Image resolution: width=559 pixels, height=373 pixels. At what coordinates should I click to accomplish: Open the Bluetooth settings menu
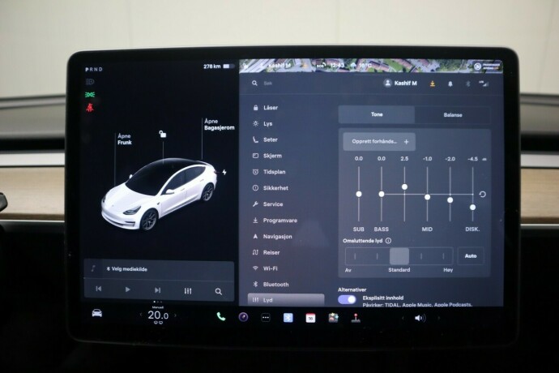271,285
